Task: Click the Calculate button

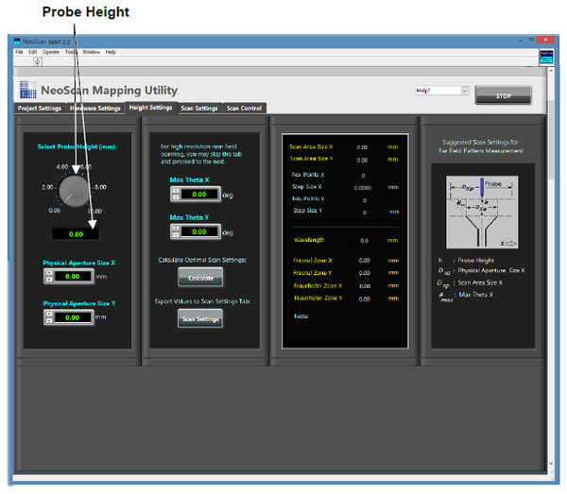Action: point(200,278)
